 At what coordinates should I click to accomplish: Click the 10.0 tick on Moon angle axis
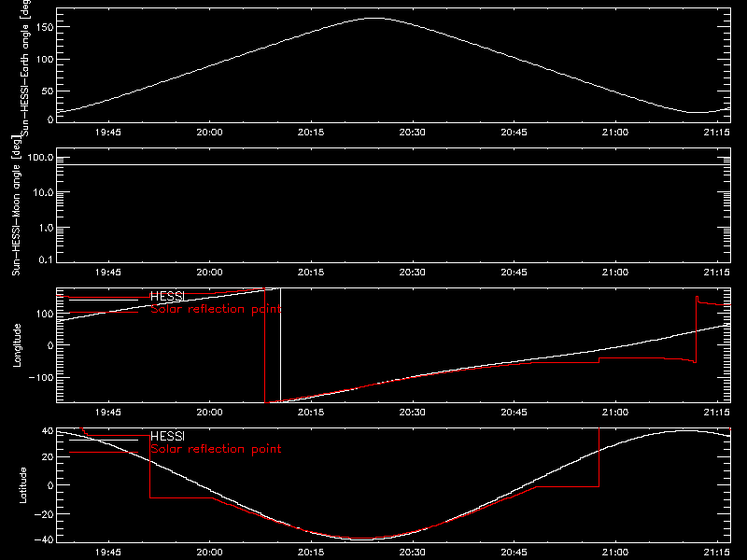click(x=42, y=193)
